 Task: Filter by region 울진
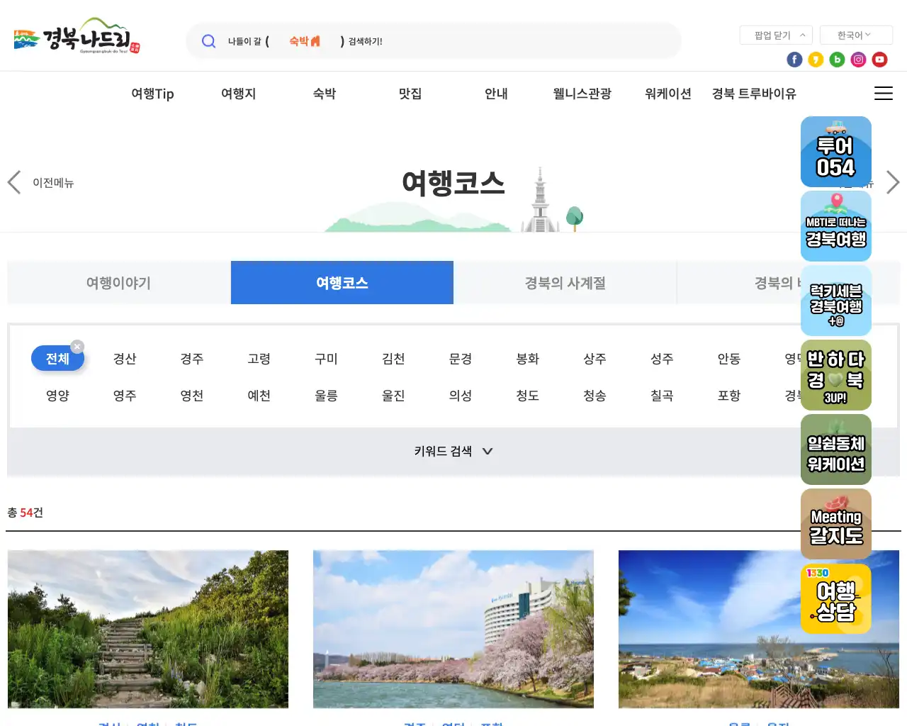pos(393,396)
